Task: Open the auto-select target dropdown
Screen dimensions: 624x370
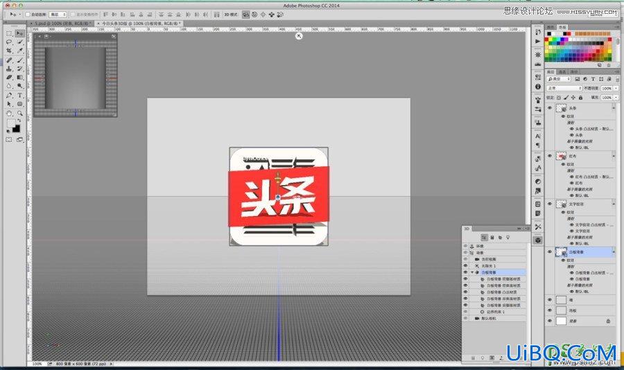Action: pyautogui.click(x=58, y=15)
